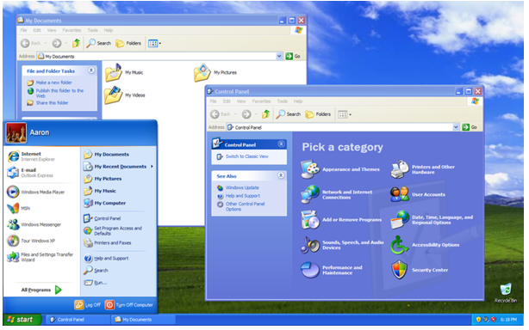Launch Windows Media Player from Start menu

[36, 192]
